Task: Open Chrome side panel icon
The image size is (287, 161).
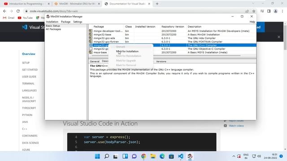Action: [269, 11]
